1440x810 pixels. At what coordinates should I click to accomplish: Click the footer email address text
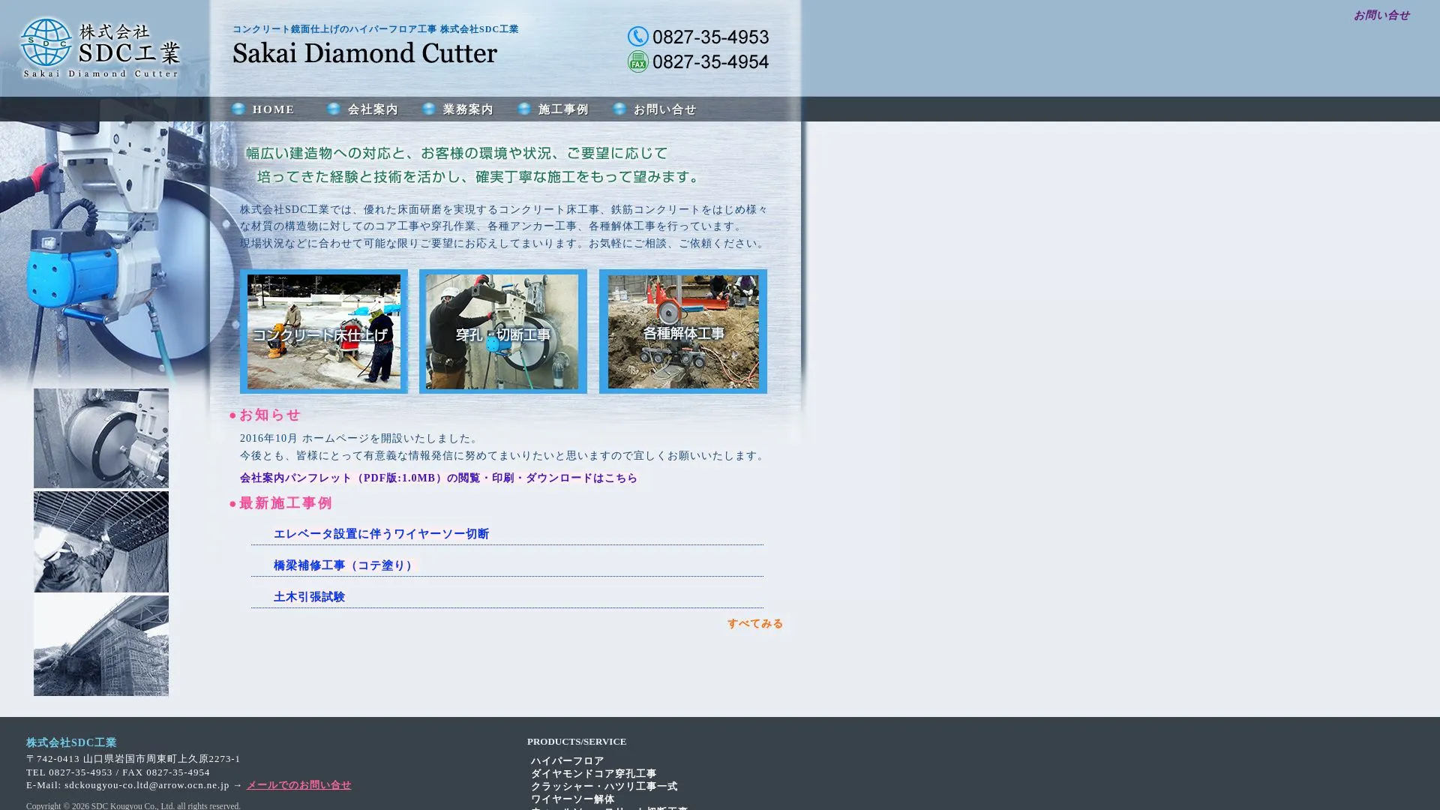(x=147, y=785)
